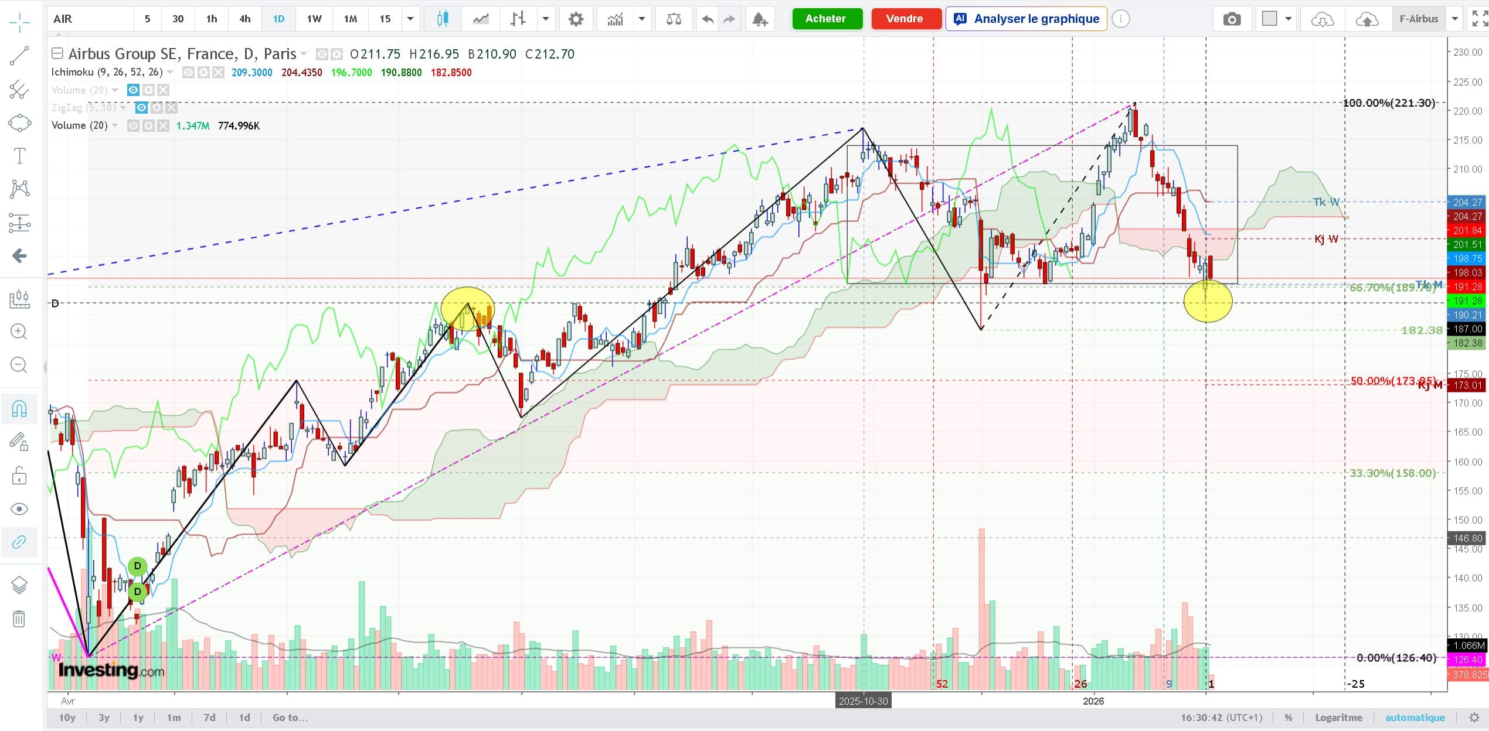This screenshot has width=1489, height=731.
Task: Select the trend line drawing tool
Action: 19,56
